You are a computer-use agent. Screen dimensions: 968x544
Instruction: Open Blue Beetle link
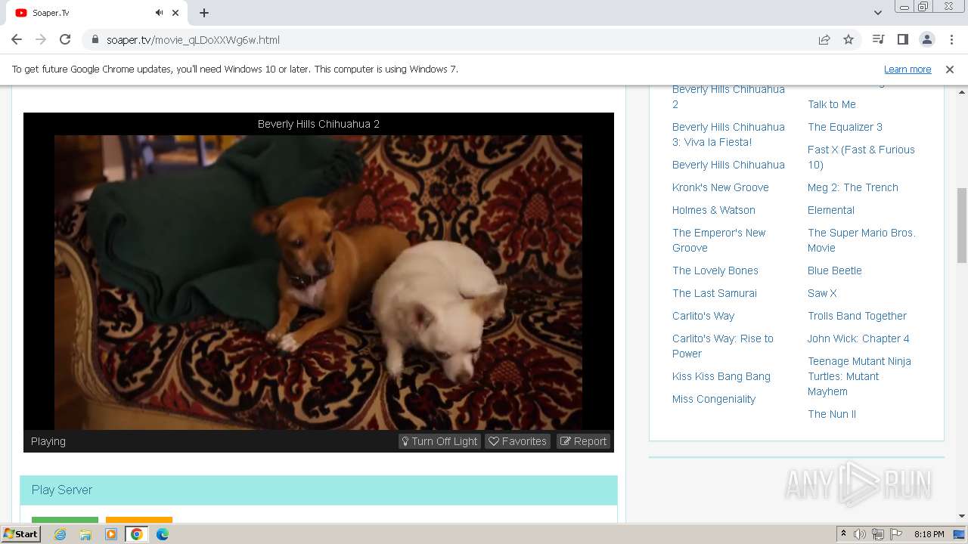coord(834,270)
